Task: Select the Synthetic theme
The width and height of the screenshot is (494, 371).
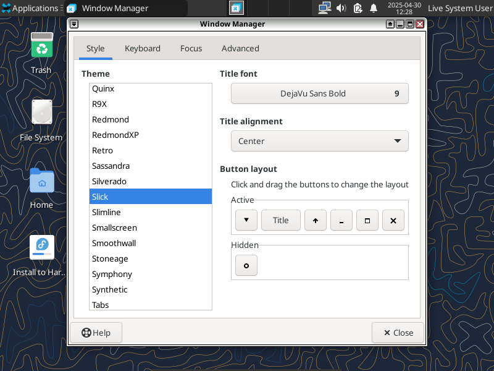Action: point(151,289)
